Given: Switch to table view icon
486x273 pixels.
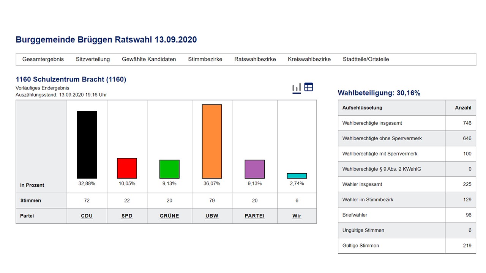Looking at the screenshot, I should coord(309,87).
